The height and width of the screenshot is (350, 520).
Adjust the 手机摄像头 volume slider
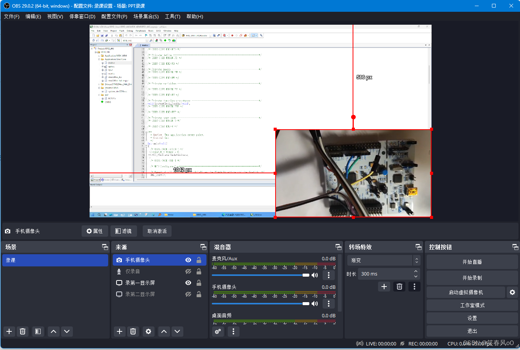click(260, 303)
